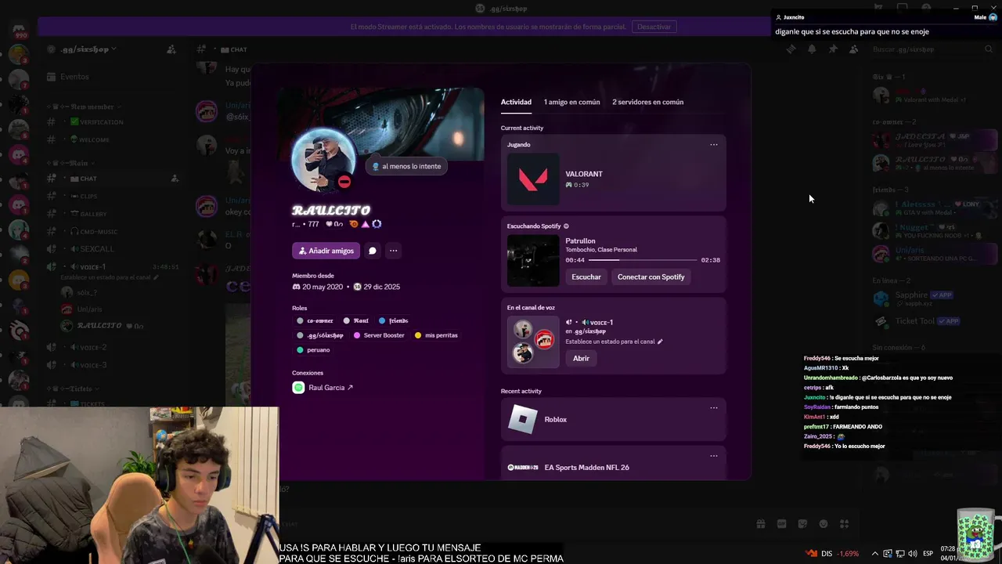Show hidden system tray icons chevron
1002x564 pixels.
pos(874,554)
